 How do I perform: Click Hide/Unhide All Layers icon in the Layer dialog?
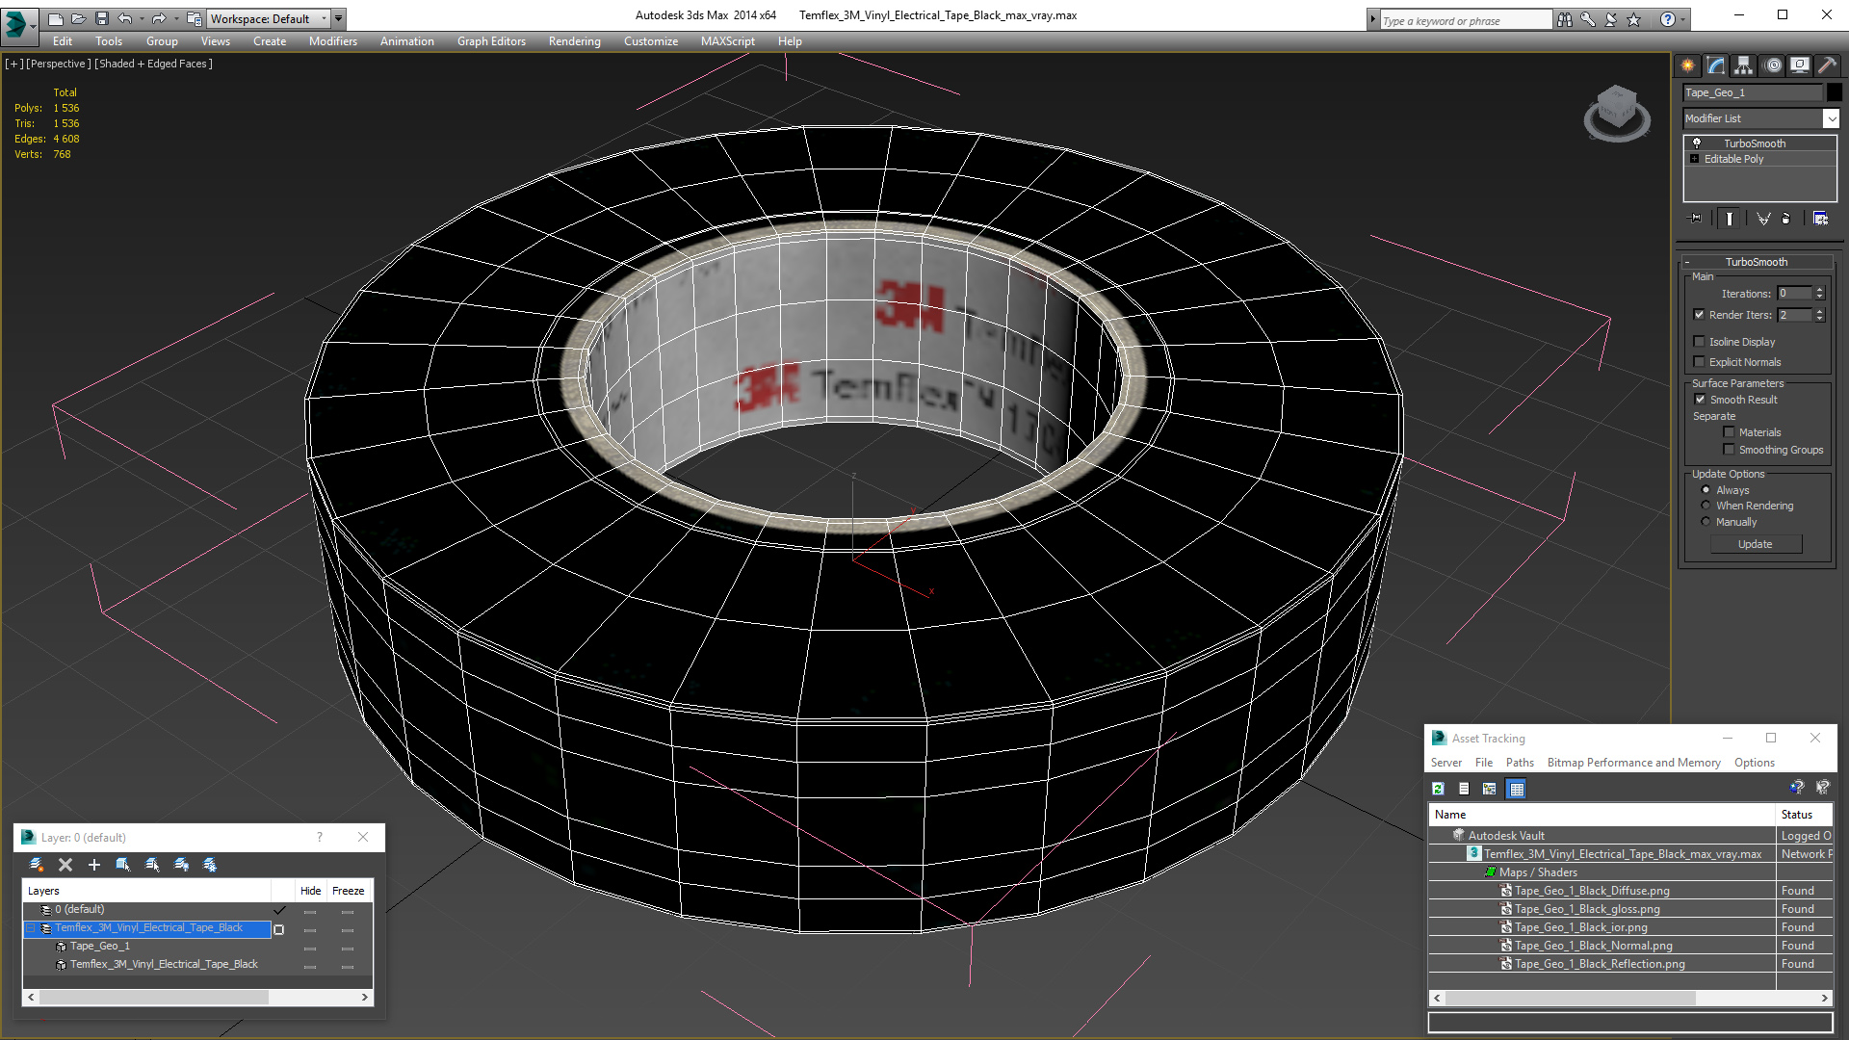[181, 865]
